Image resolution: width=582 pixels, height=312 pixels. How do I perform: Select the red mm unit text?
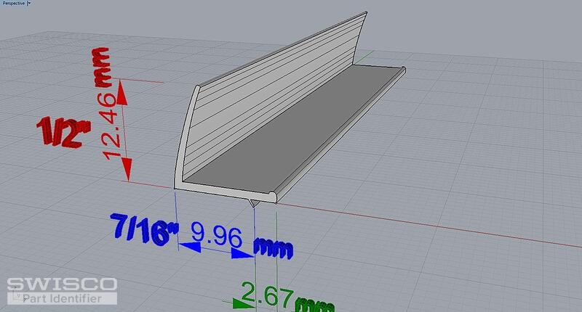pos(100,67)
